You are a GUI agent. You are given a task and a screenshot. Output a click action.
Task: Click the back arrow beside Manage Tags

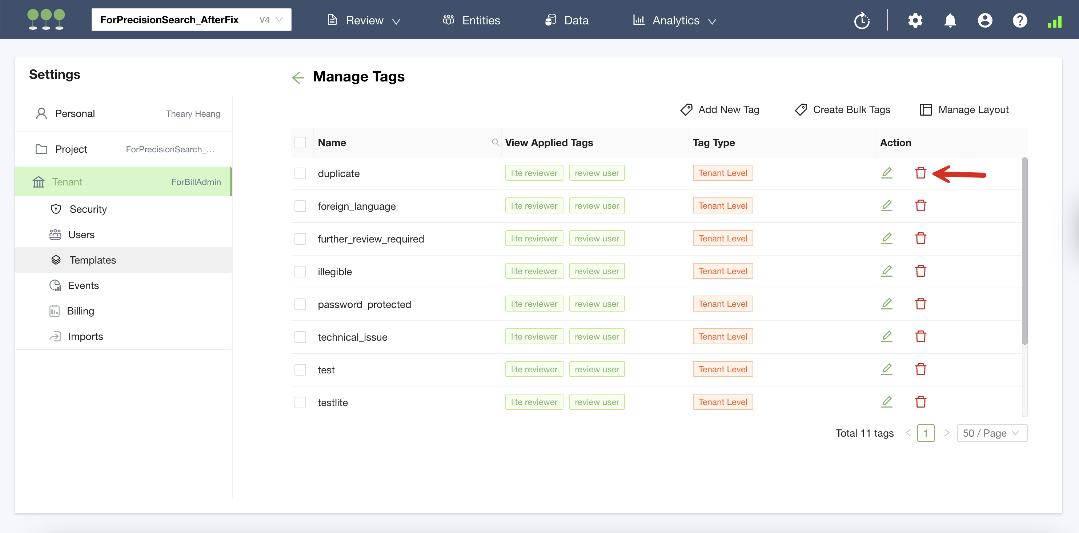pyautogui.click(x=298, y=77)
